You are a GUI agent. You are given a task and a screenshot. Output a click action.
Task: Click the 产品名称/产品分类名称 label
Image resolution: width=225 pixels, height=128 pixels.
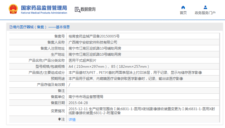[x=47, y=61]
